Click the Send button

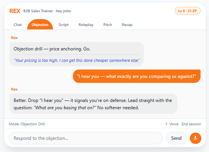(176, 138)
